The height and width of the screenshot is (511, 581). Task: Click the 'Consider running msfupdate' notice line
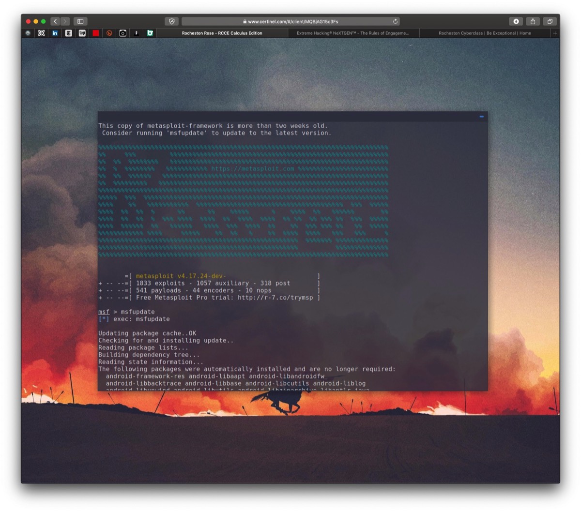point(217,133)
